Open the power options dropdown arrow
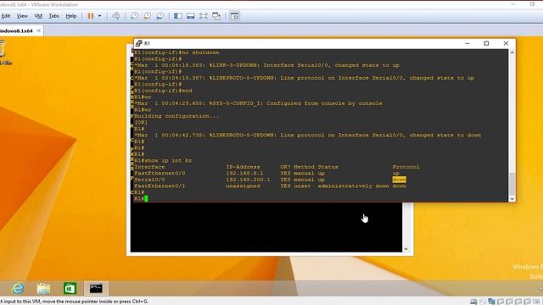This screenshot has width=543, height=305. [x=99, y=16]
